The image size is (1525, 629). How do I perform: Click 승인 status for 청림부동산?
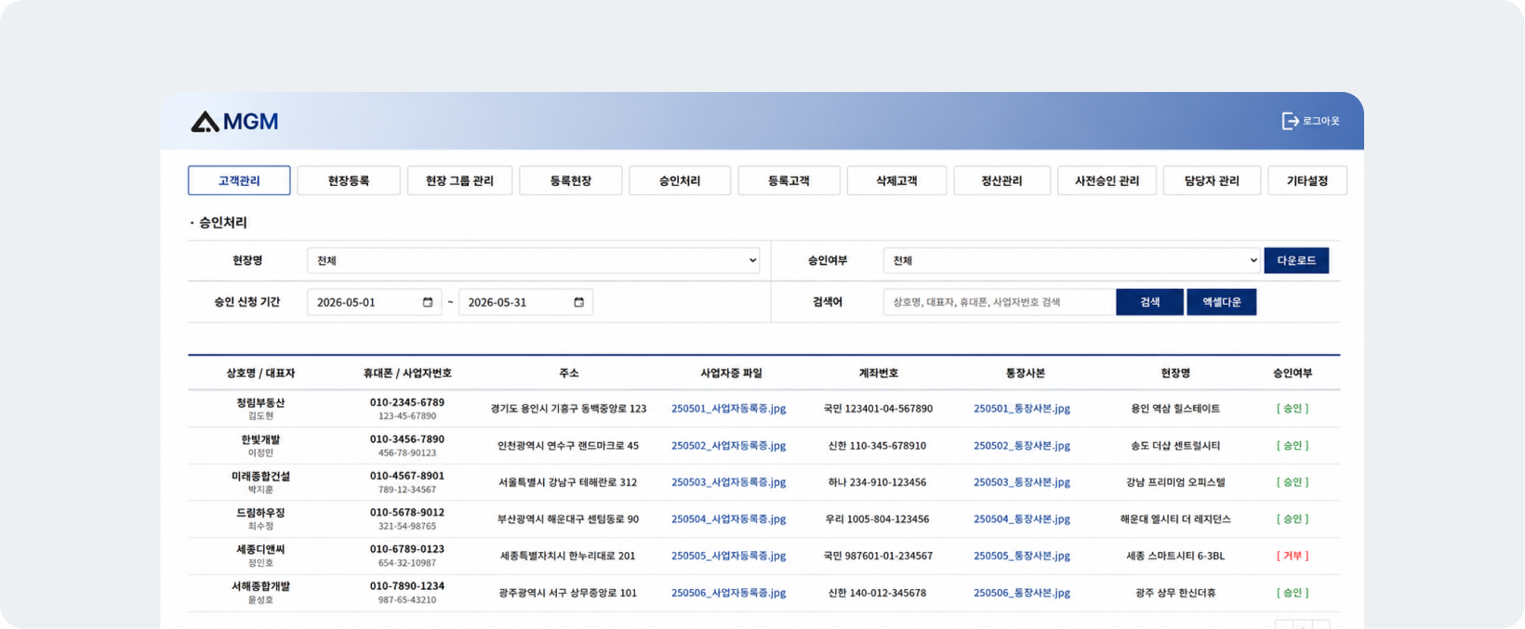(1293, 409)
